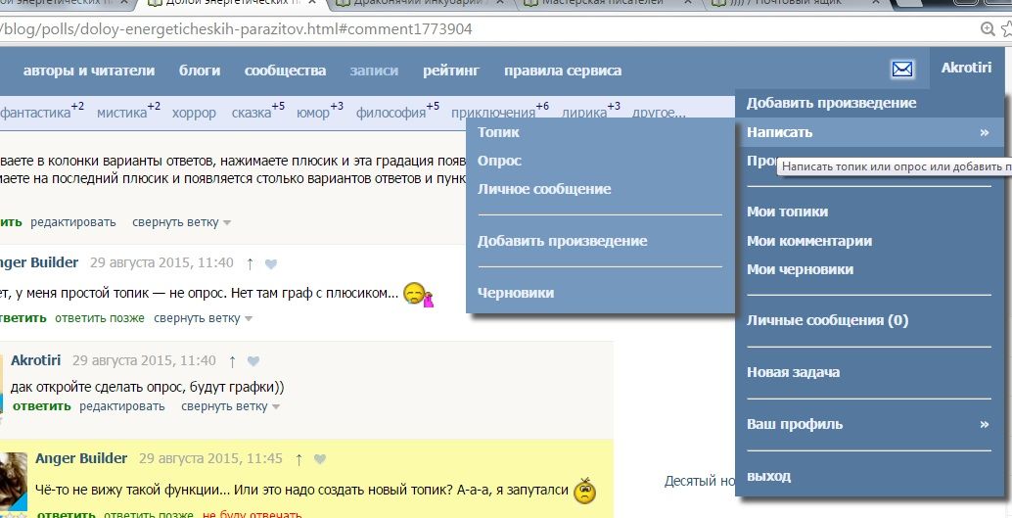Like Anger Builder's 11:45 comment with heart
Image resolution: width=1012 pixels, height=518 pixels.
coord(320,459)
